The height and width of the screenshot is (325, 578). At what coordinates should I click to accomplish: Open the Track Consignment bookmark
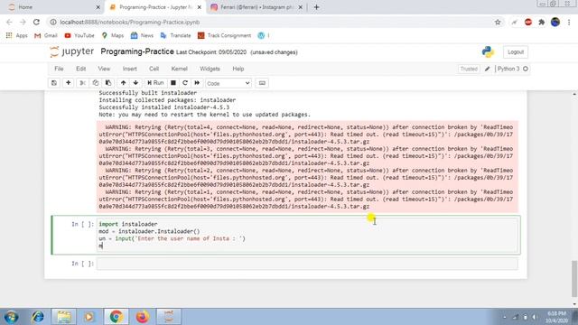click(x=224, y=35)
